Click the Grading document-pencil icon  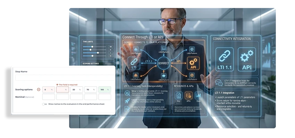click(x=127, y=109)
